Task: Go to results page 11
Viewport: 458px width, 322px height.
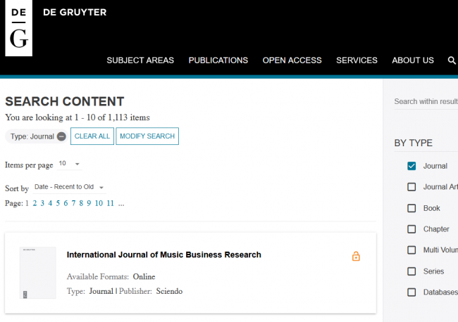Action: [x=110, y=203]
